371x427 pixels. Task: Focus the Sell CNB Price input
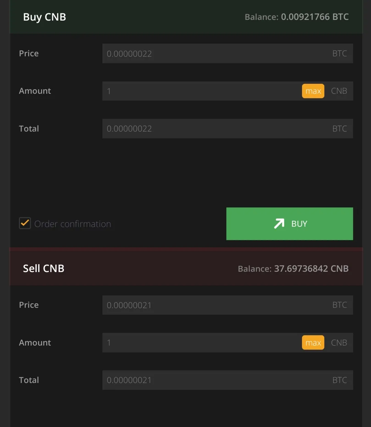click(x=227, y=305)
